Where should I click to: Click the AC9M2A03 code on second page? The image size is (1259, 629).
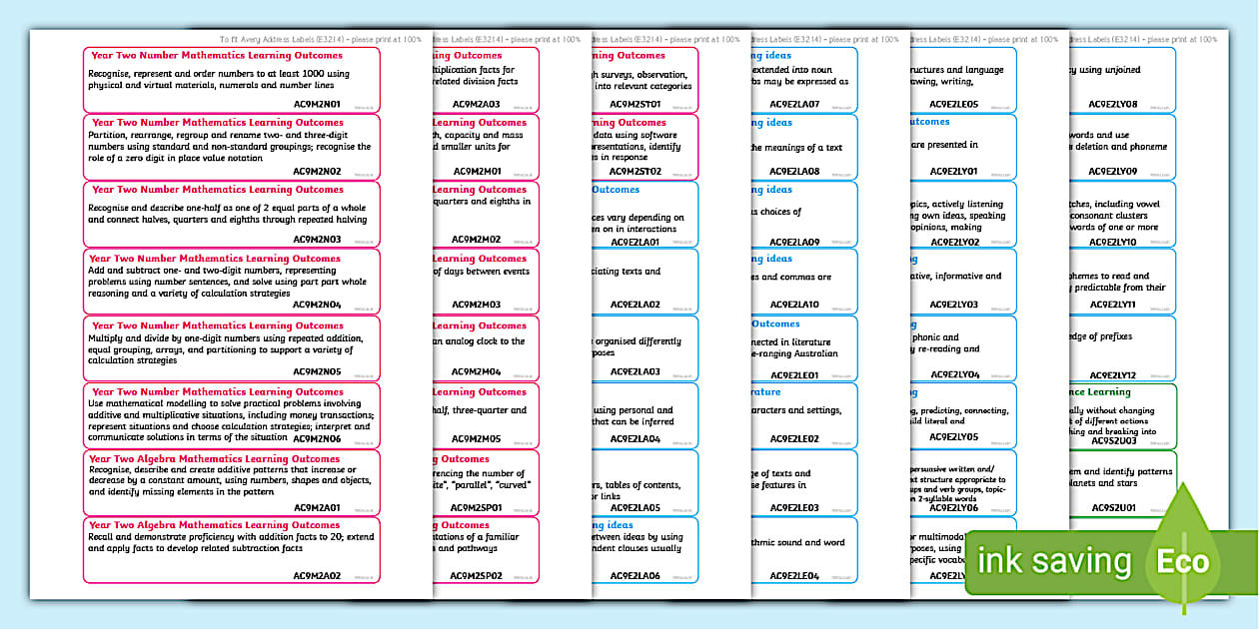[x=476, y=103]
